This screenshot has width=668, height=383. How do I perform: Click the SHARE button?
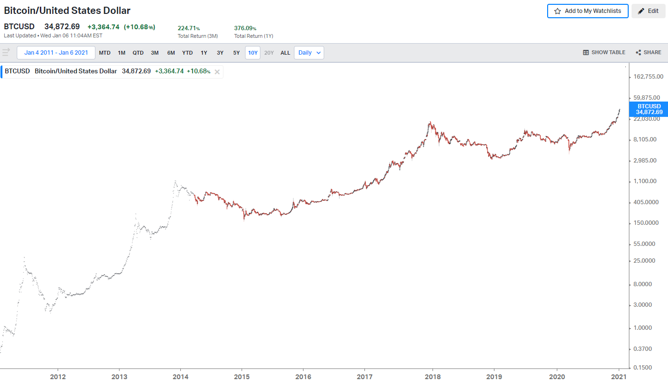[x=648, y=53]
